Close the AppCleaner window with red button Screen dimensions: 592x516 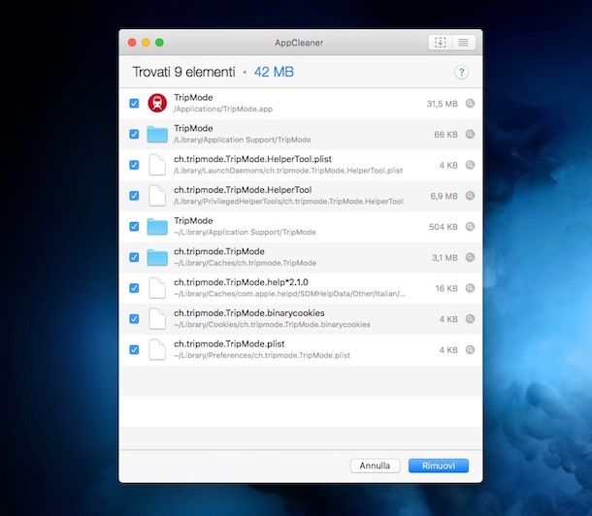coord(132,43)
